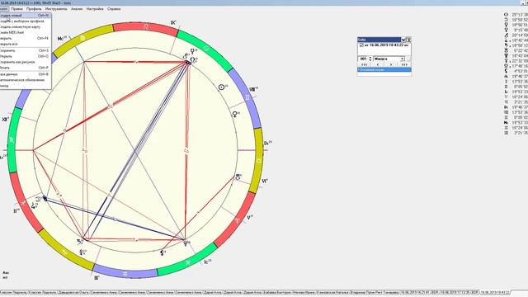Click the Sun row in the right coordinates list
528x297 pixels.
click(516, 15)
